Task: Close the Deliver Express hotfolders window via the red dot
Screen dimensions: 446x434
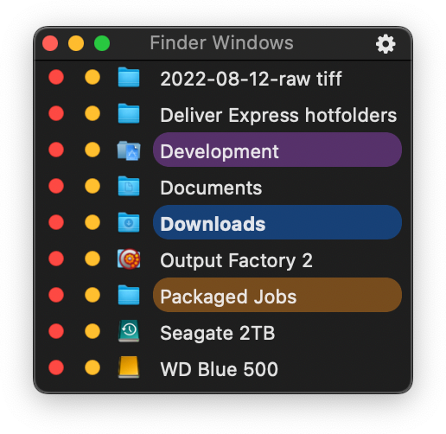Action: tap(56, 113)
